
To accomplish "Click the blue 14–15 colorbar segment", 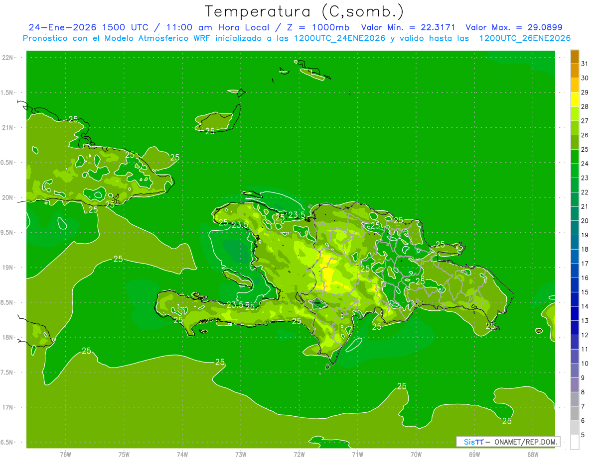I will (x=575, y=299).
